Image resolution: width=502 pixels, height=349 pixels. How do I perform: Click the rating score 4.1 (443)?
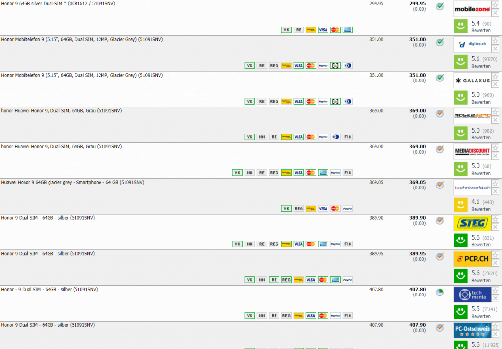click(x=482, y=202)
